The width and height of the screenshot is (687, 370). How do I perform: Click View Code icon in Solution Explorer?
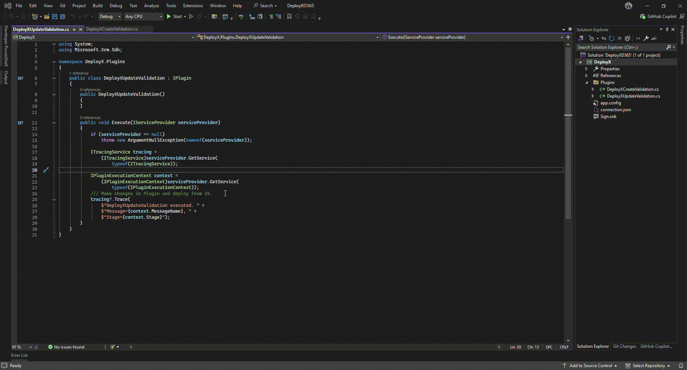point(638,38)
